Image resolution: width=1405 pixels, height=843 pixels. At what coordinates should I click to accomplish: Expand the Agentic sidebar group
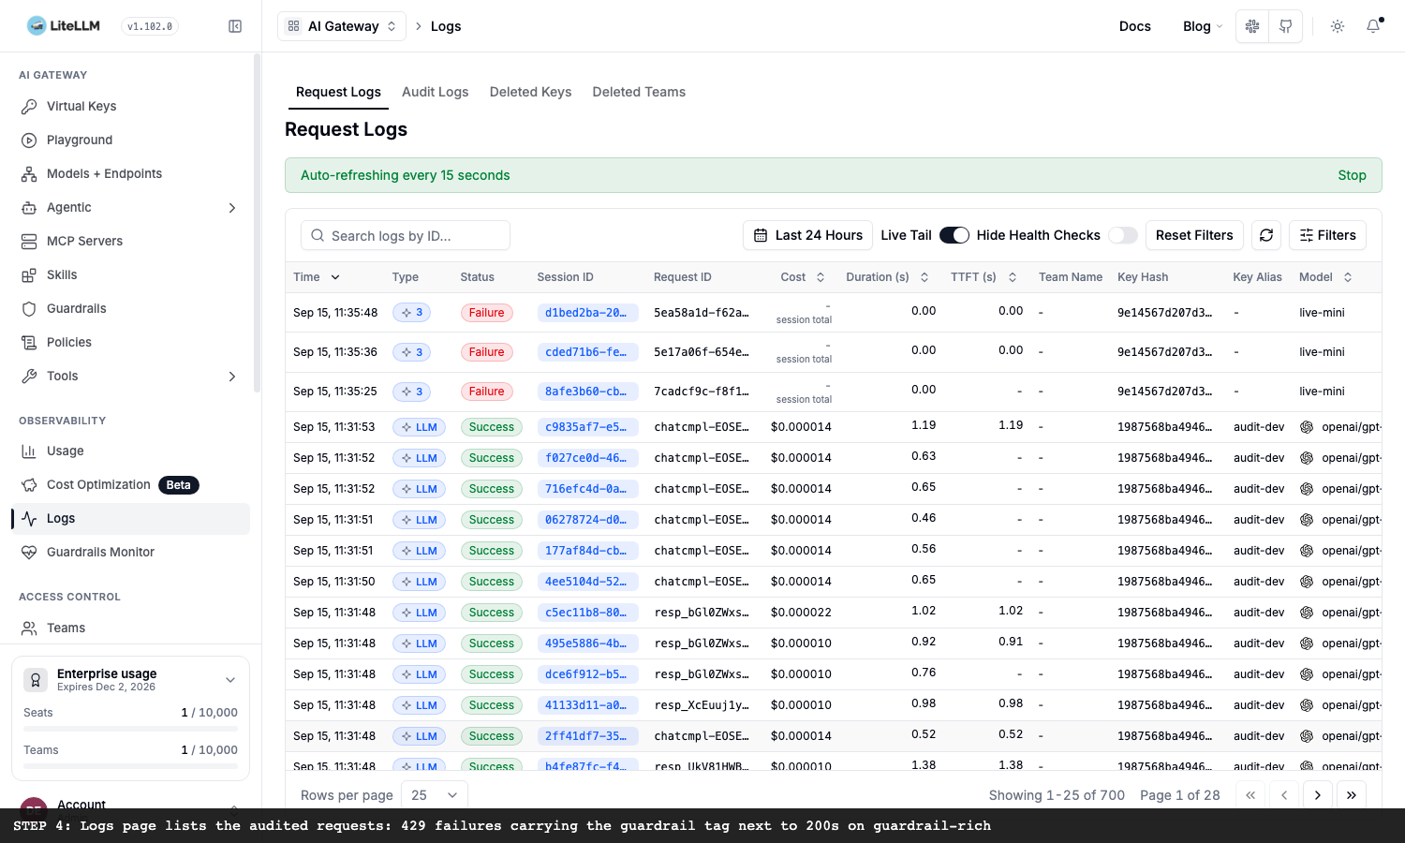(x=130, y=207)
